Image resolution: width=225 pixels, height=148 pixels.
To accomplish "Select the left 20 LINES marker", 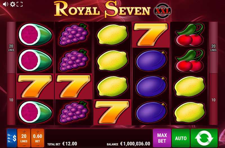I will tap(11, 48).
